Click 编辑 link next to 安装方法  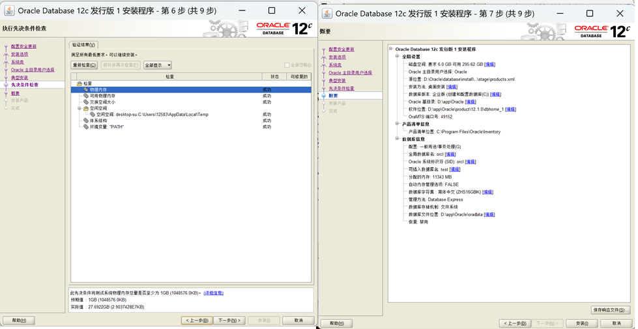point(452,87)
